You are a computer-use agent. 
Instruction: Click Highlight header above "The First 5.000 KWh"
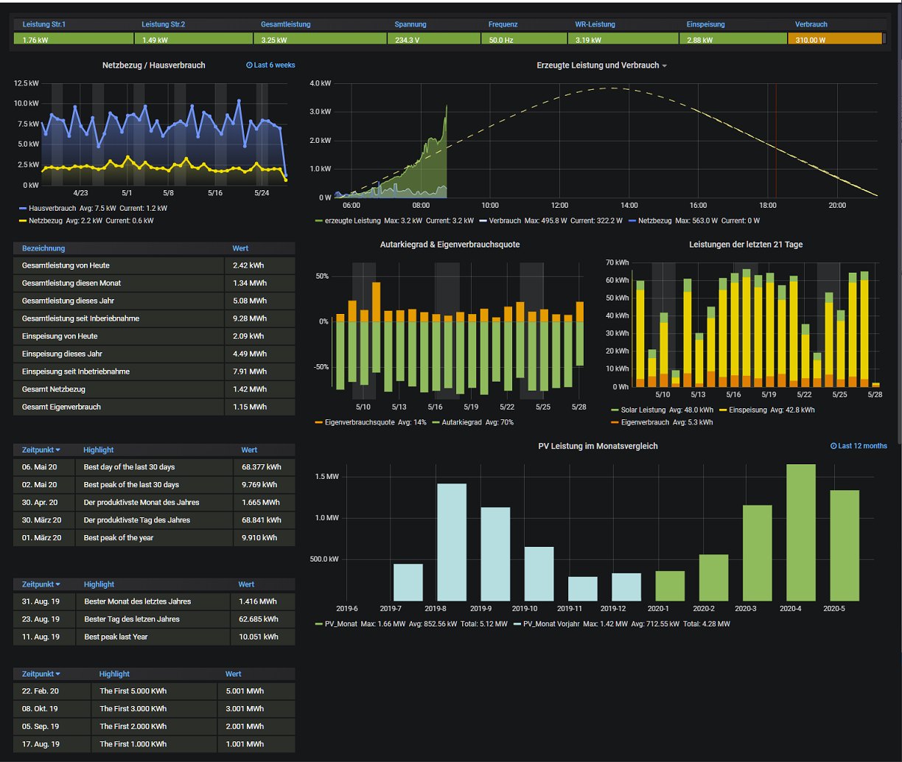point(114,674)
